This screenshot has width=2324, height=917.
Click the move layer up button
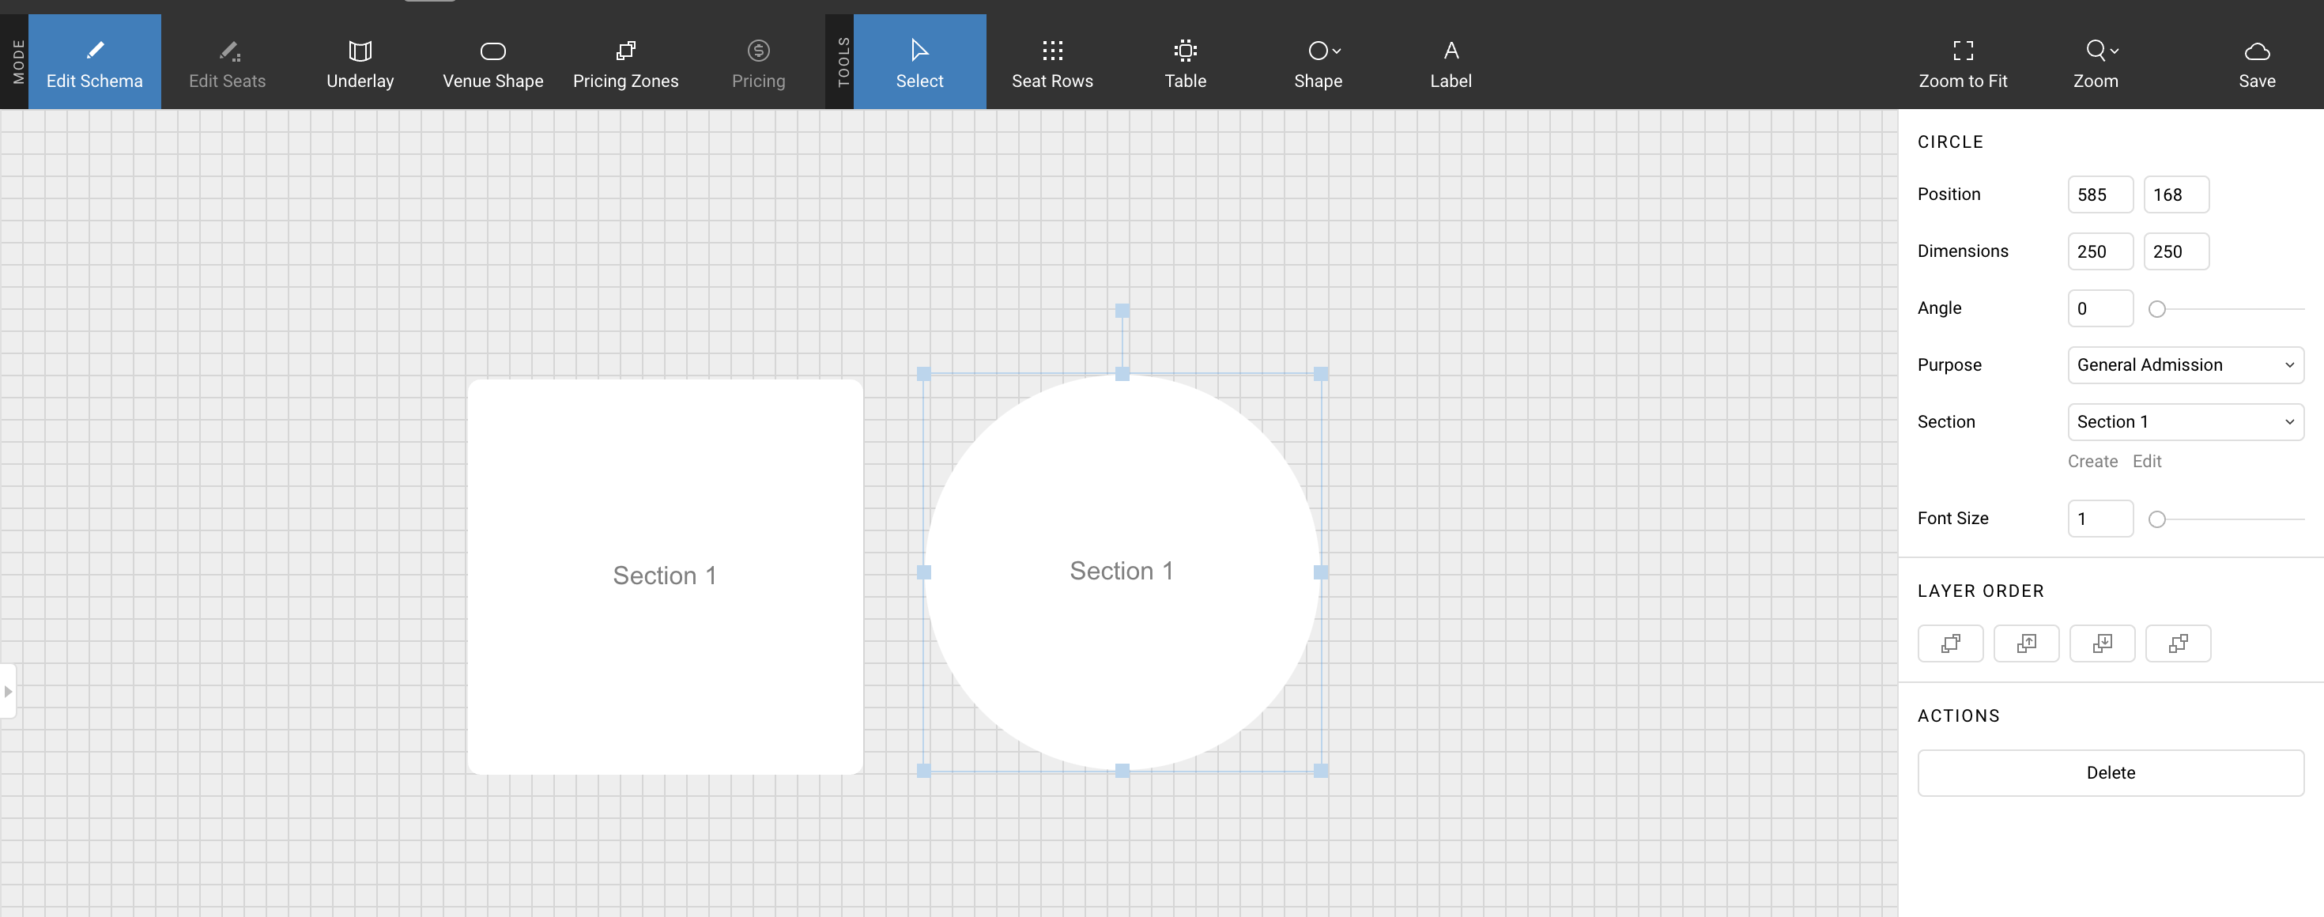2025,643
